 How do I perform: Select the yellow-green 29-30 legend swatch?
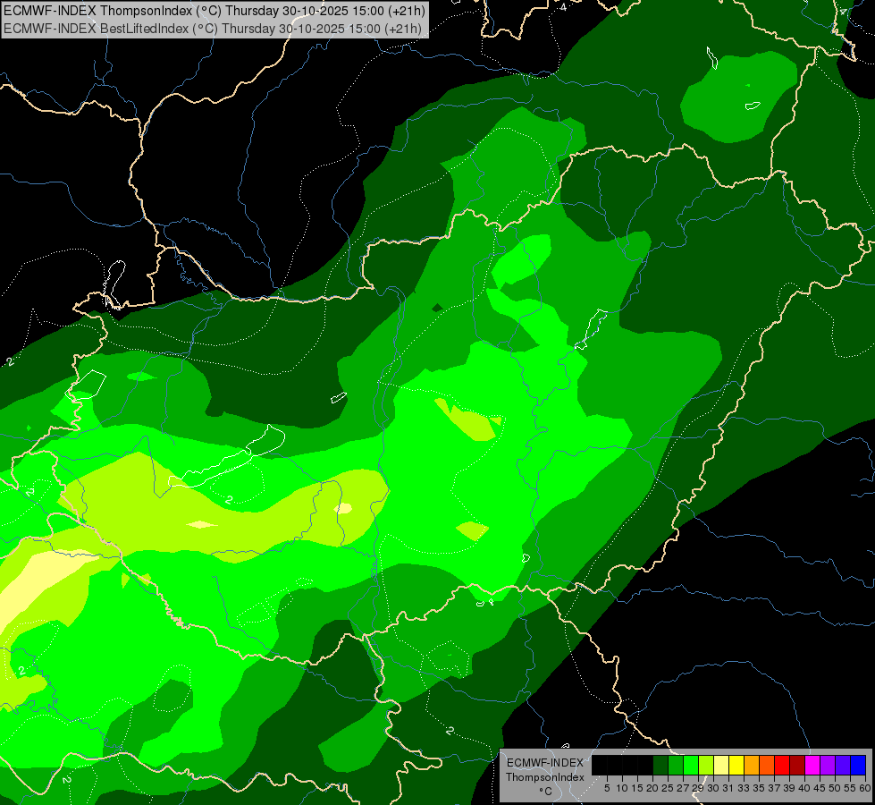tap(706, 765)
